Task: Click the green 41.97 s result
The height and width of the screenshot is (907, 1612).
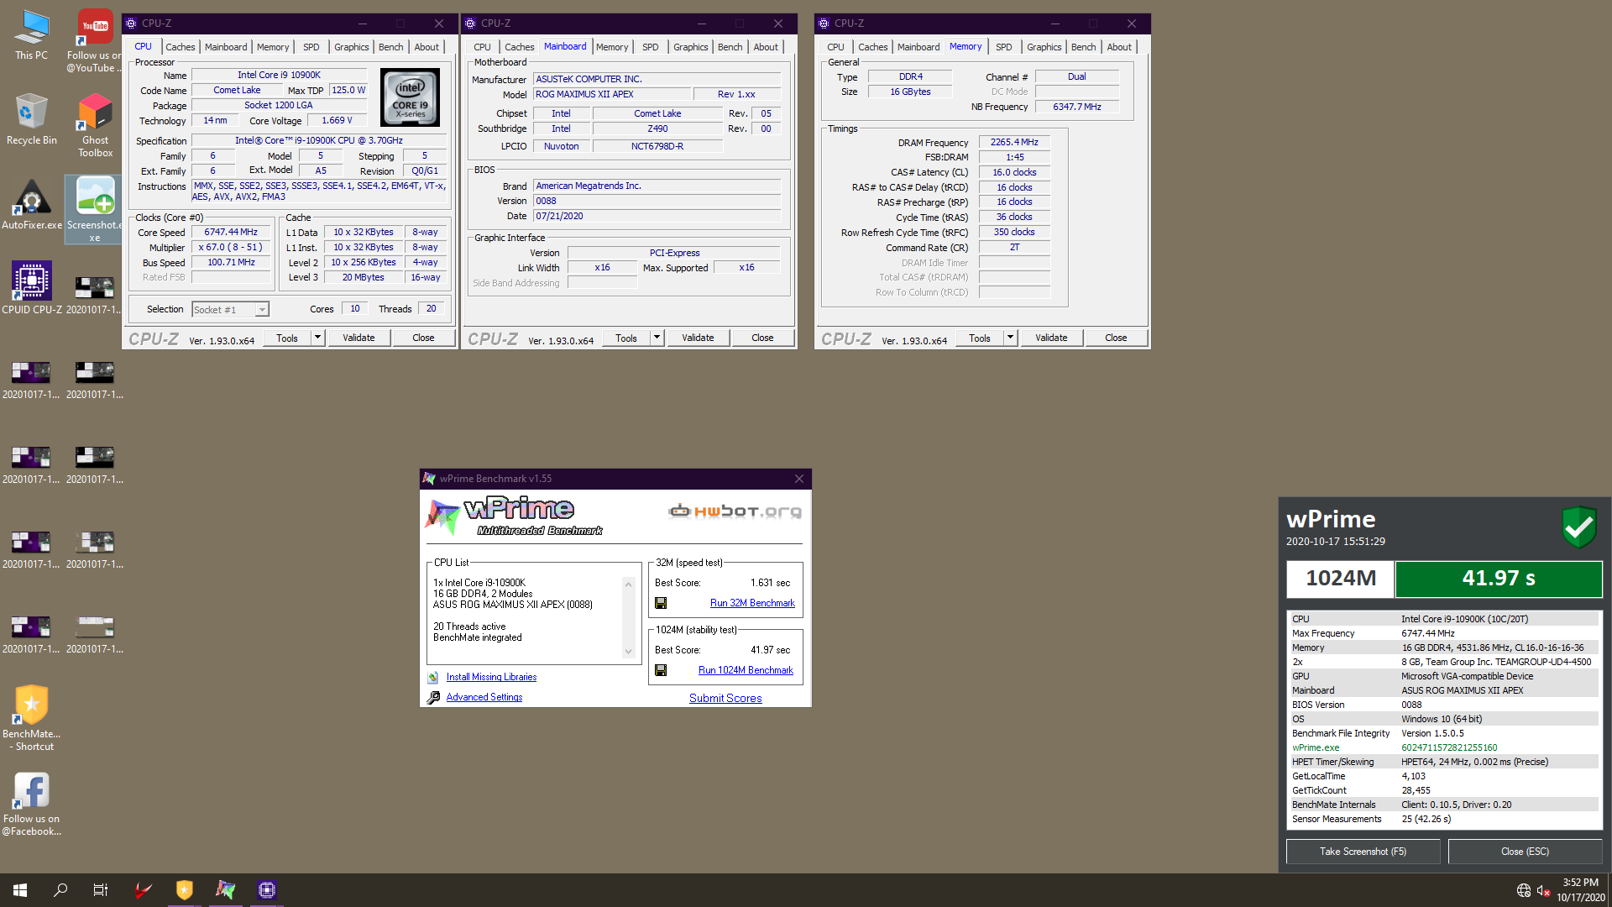Action: click(1499, 579)
